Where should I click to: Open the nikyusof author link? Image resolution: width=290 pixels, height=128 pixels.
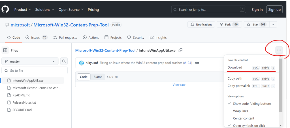tap(92, 63)
